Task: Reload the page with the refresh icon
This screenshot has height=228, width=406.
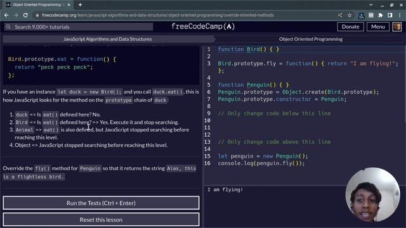Action: pos(25,15)
